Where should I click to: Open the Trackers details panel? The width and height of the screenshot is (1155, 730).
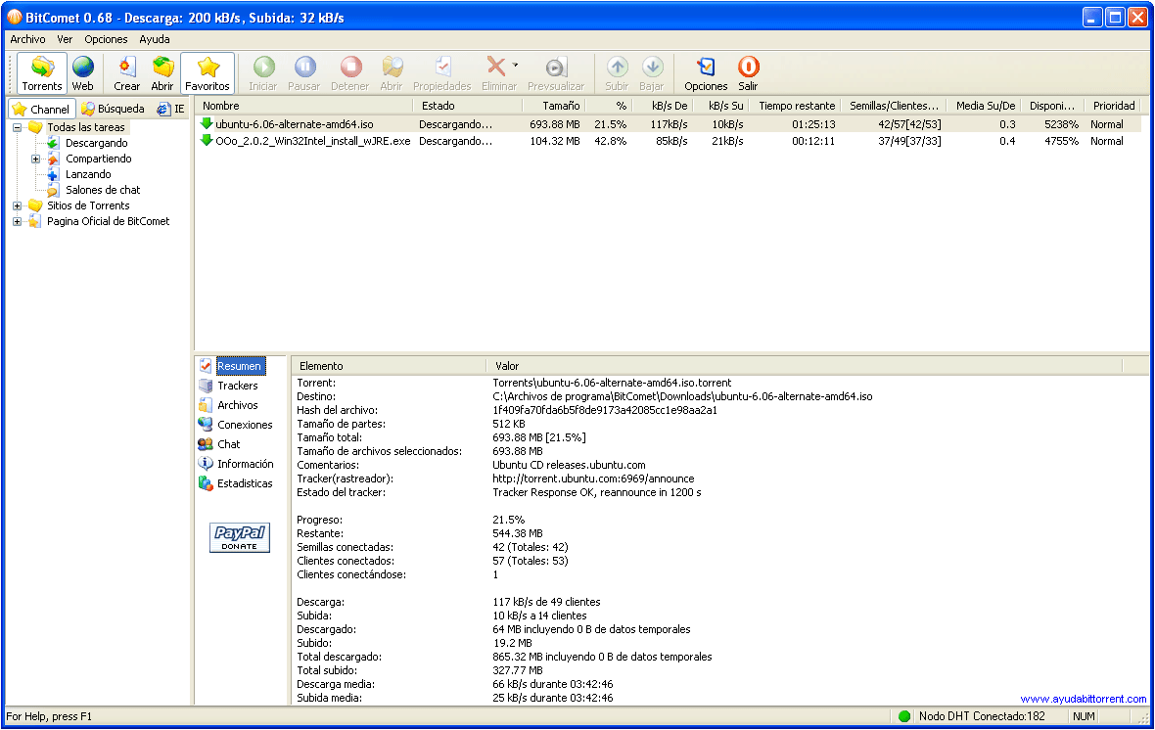click(237, 386)
